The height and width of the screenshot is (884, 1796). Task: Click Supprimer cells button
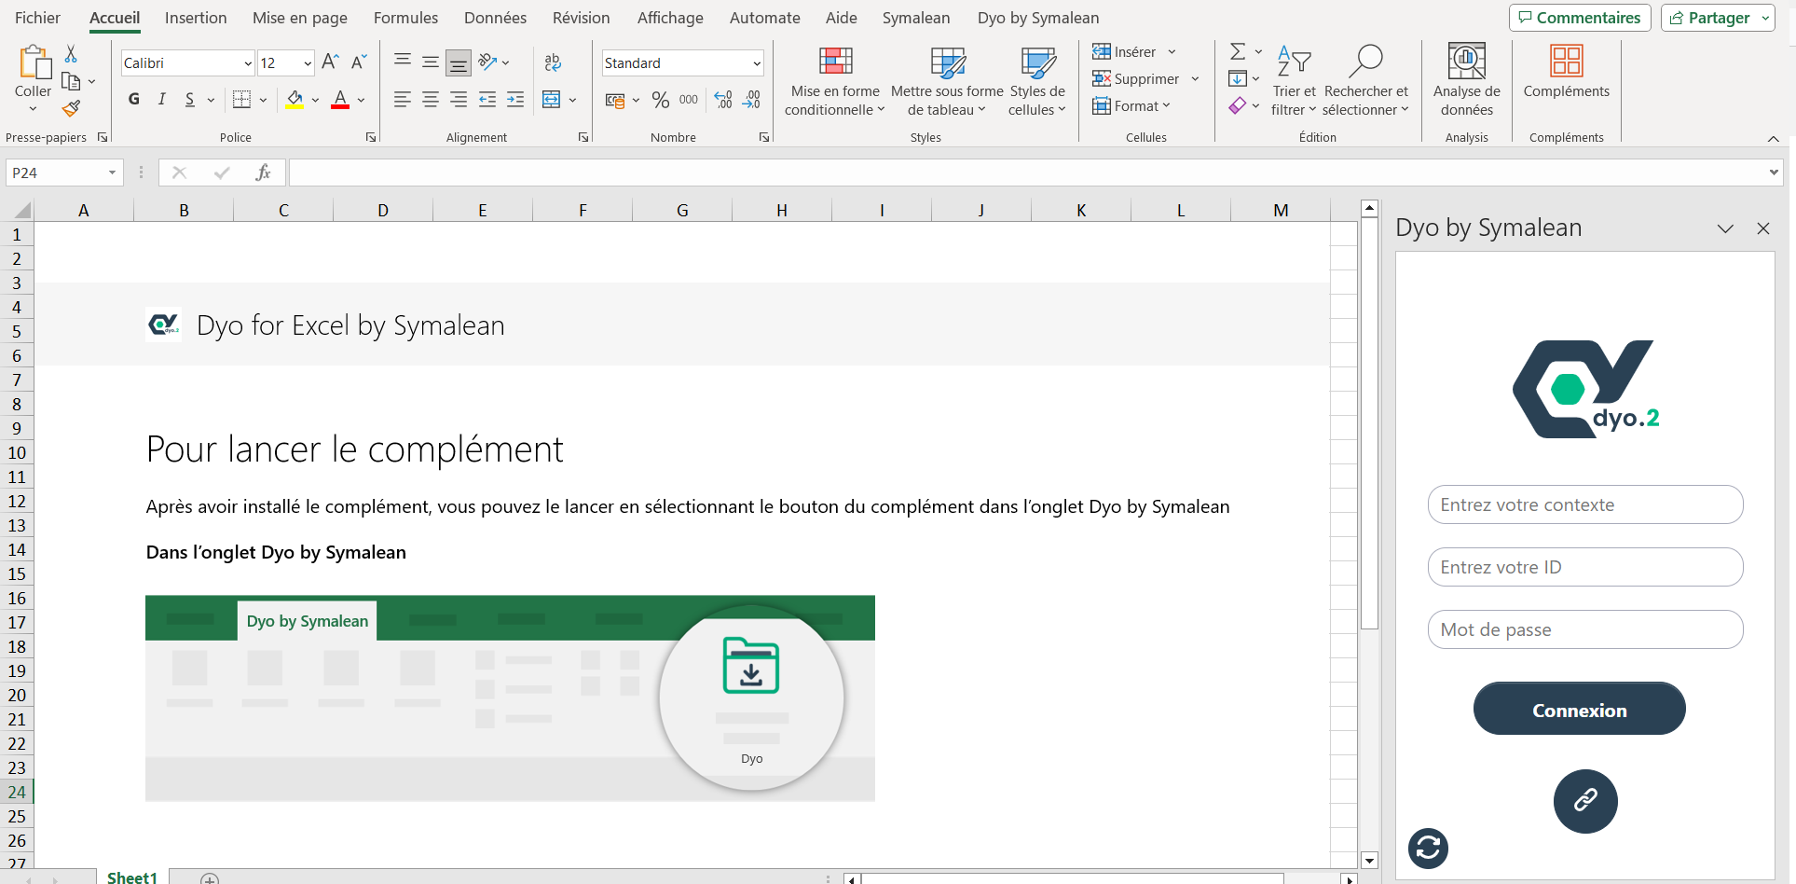1136,79
